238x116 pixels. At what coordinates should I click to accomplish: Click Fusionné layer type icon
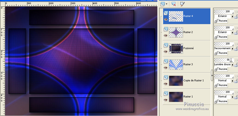pos(166,45)
